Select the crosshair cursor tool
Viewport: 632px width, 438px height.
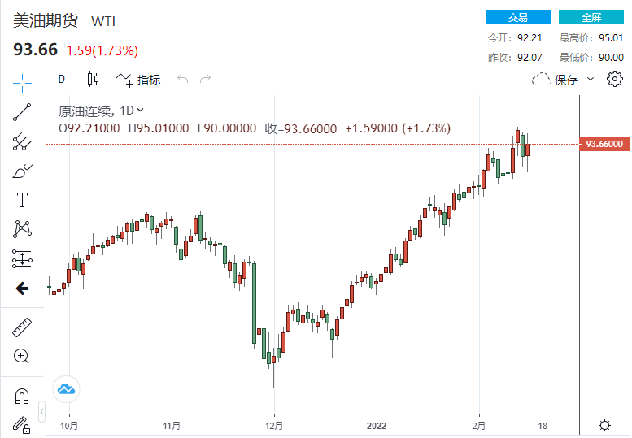pyautogui.click(x=22, y=80)
